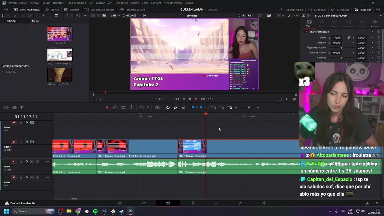Click the Exportar rápido button
The height and width of the screenshot is (216, 384).
click(291, 10)
